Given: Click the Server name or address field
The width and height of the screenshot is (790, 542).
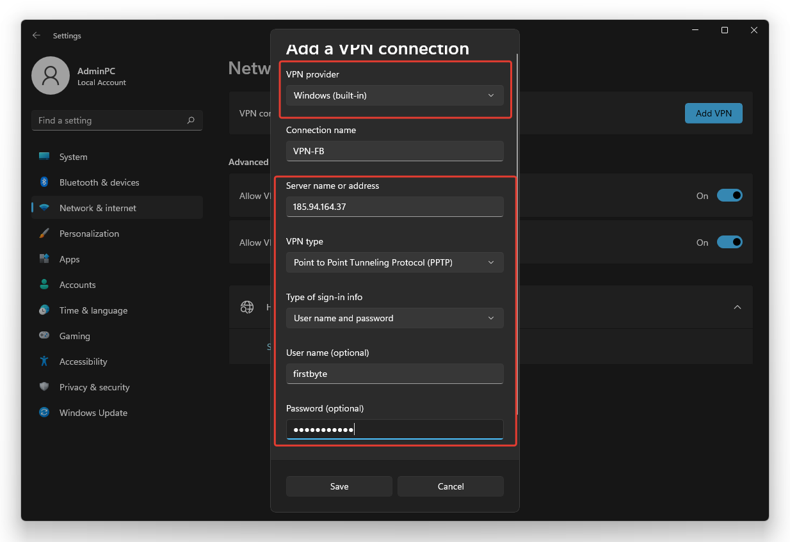Looking at the screenshot, I should [x=394, y=207].
